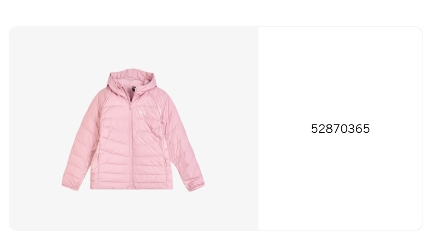Click the elastic cuff of the right sleeve
Image resolution: width=432 pixels, height=231 pixels.
pos(196,185)
